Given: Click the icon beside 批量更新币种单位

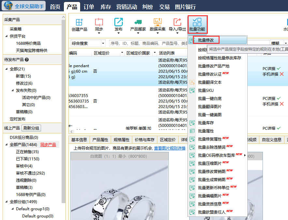Looking at the screenshot, I should pyautogui.click(x=192, y=188).
